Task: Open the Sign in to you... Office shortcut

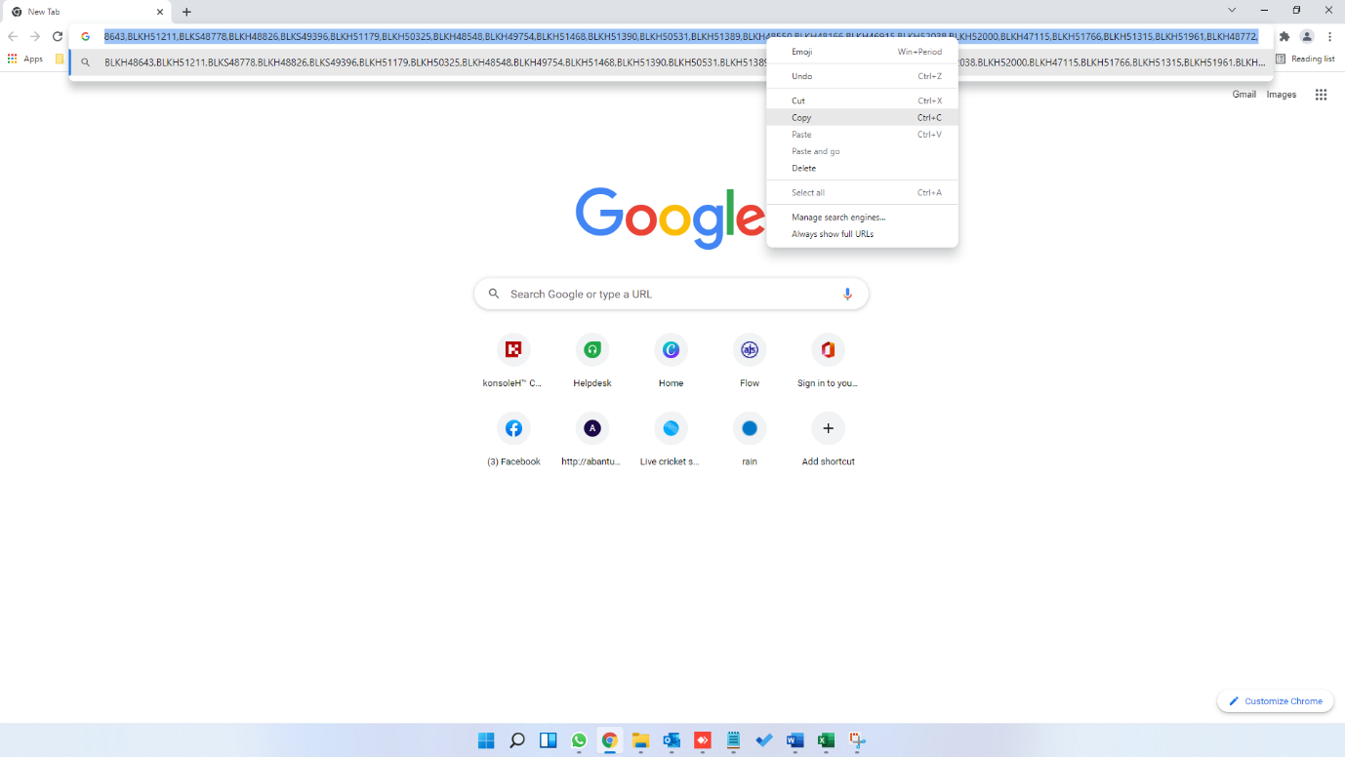Action: tap(828, 361)
